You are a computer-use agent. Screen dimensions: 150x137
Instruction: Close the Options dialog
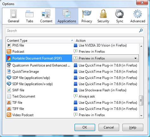[x=142, y=3]
